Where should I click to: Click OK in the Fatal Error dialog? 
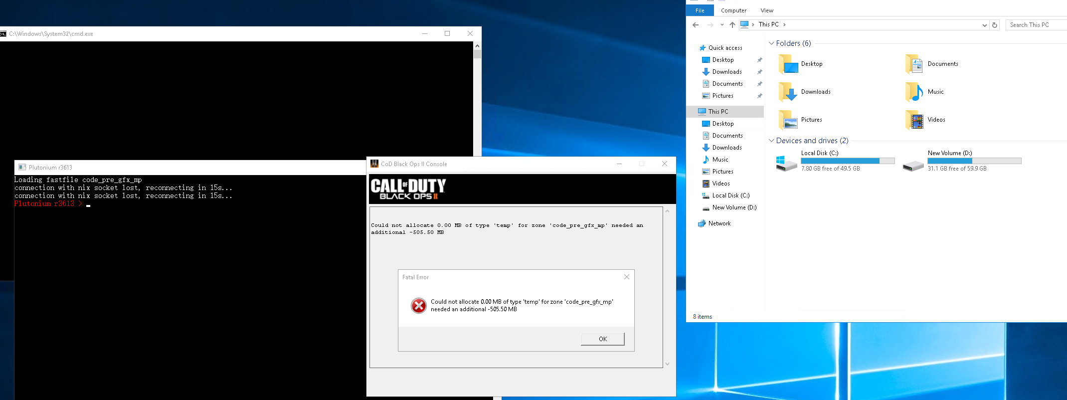tap(602, 339)
